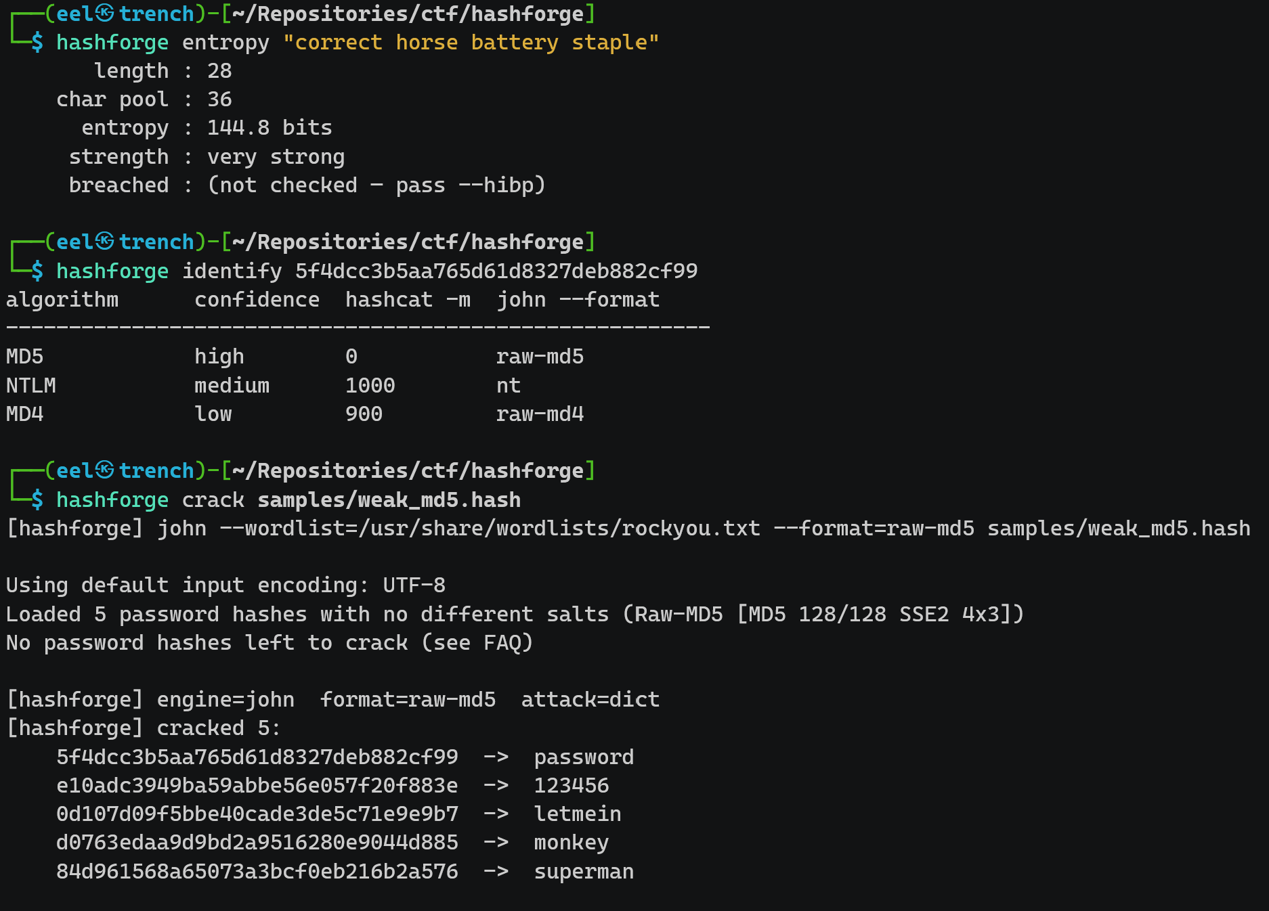Viewport: 1269px width, 911px height.
Task: Click the cracked plaintext monkey
Action: [572, 843]
